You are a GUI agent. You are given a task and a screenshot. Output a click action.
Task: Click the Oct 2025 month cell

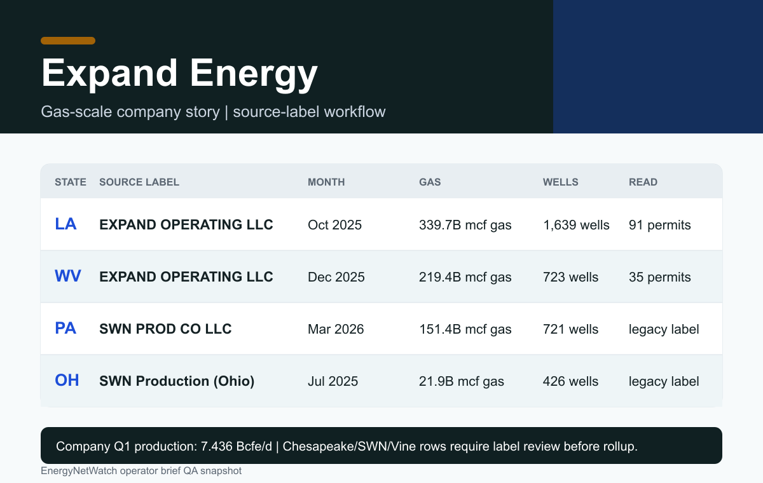pyautogui.click(x=334, y=225)
